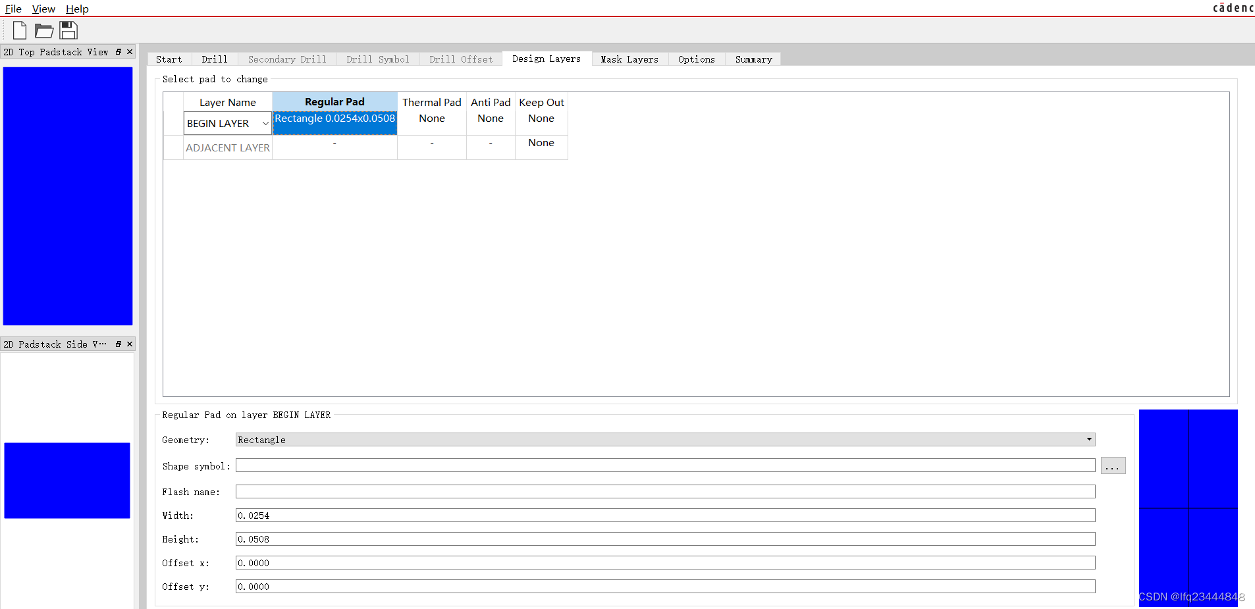Viewport: 1255px width, 609px height.
Task: Select the Design Layers tab
Action: coord(547,59)
